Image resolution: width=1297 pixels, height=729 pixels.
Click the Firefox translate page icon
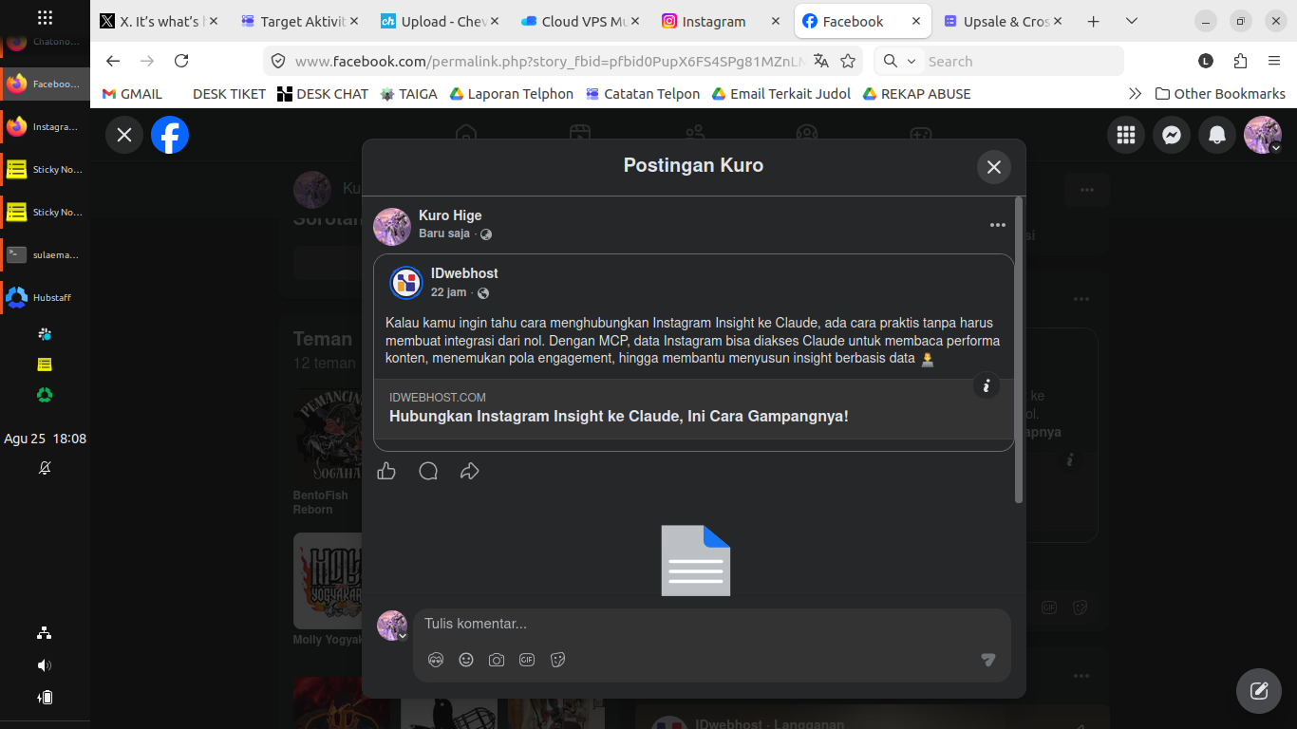pyautogui.click(x=821, y=61)
